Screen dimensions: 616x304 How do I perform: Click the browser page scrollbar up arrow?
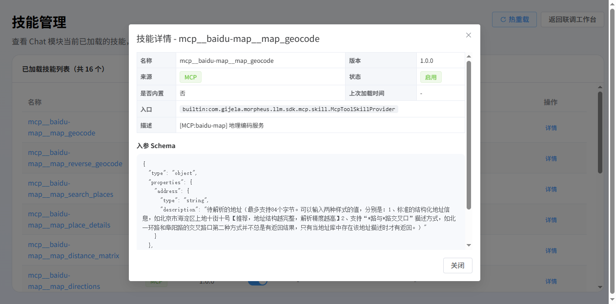pyautogui.click(x=612, y=4)
